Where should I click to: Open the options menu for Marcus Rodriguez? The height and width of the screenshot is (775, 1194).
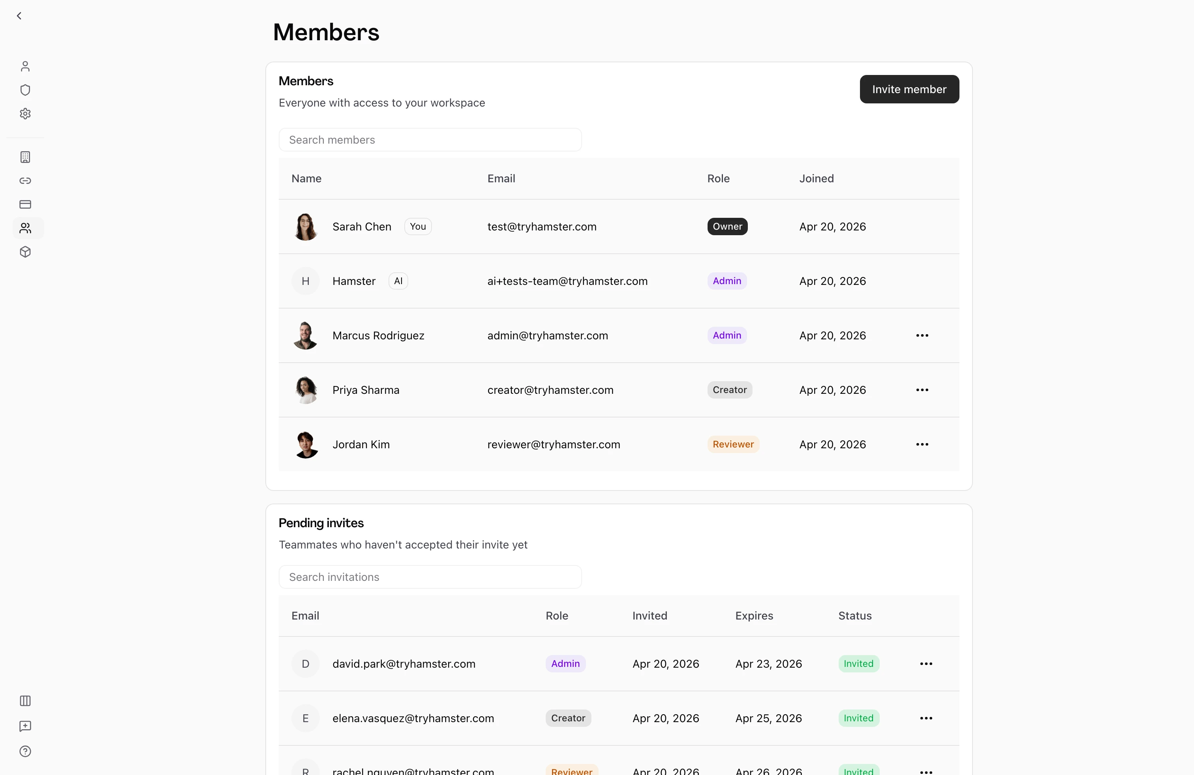[x=922, y=335]
